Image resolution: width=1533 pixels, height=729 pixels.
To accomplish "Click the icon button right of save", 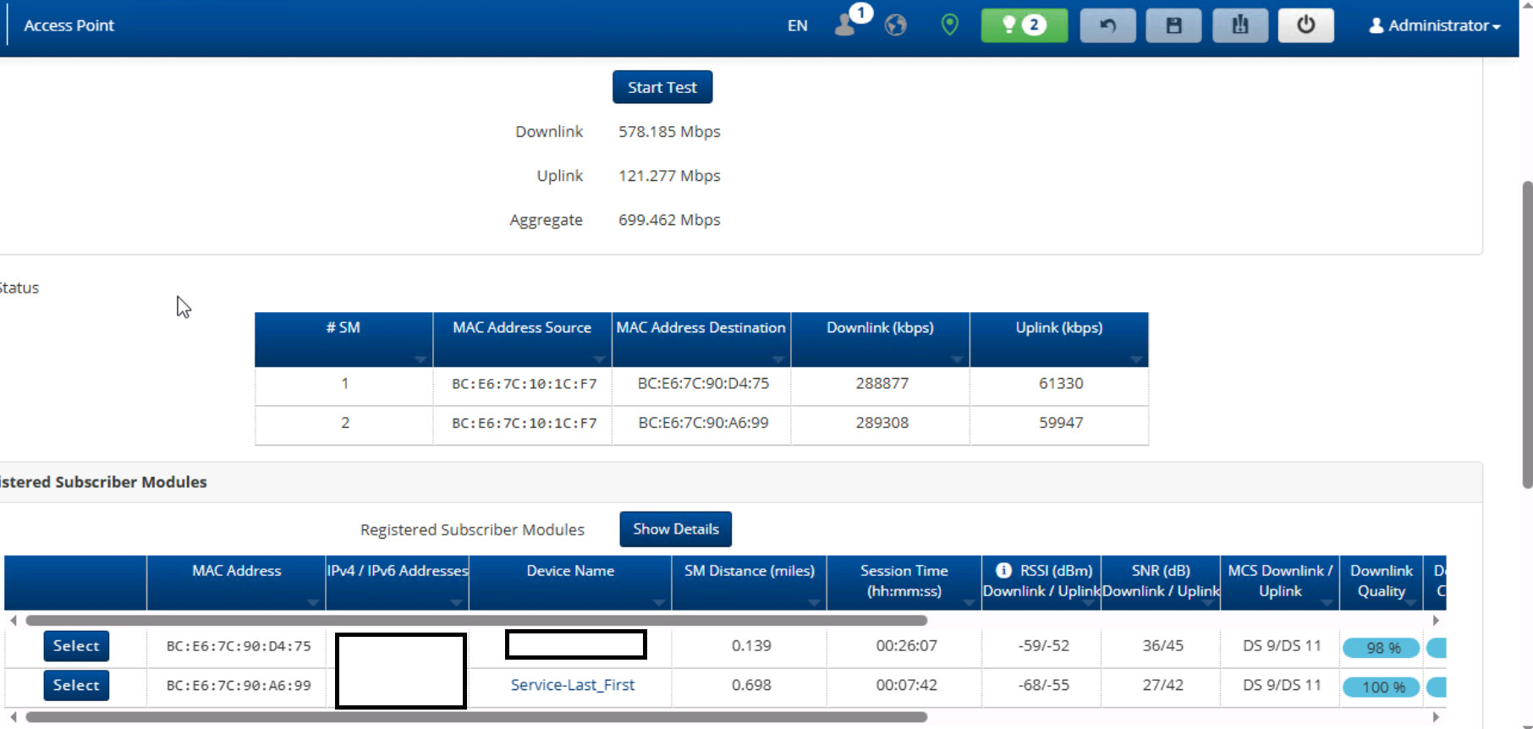I will (x=1239, y=25).
